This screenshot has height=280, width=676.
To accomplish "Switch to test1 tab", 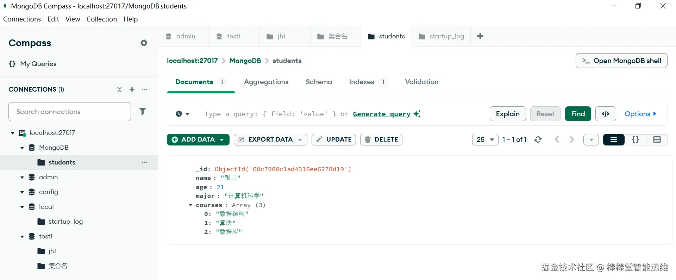I will [x=234, y=36].
